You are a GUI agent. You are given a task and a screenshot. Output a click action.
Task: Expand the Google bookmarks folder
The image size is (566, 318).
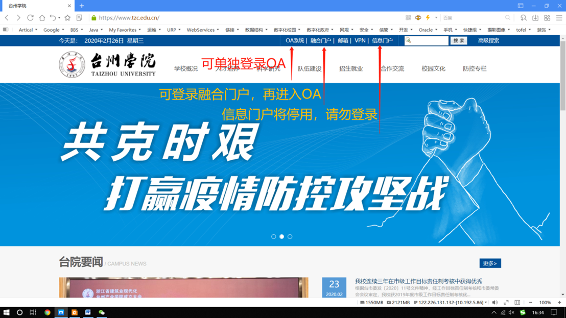(53, 30)
